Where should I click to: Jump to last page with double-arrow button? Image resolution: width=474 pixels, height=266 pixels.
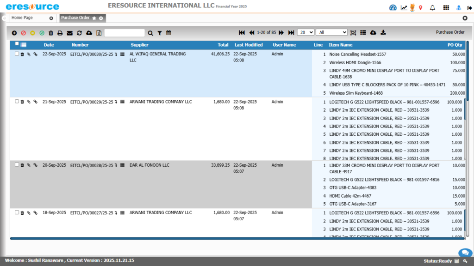pyautogui.click(x=291, y=32)
